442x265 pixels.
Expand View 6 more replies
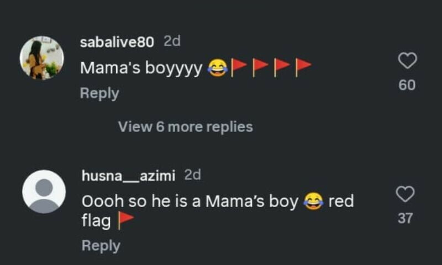pyautogui.click(x=185, y=127)
